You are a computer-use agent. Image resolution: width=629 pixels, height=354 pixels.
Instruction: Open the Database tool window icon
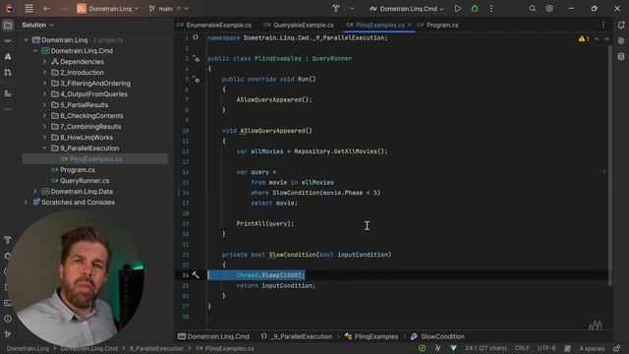click(x=621, y=57)
